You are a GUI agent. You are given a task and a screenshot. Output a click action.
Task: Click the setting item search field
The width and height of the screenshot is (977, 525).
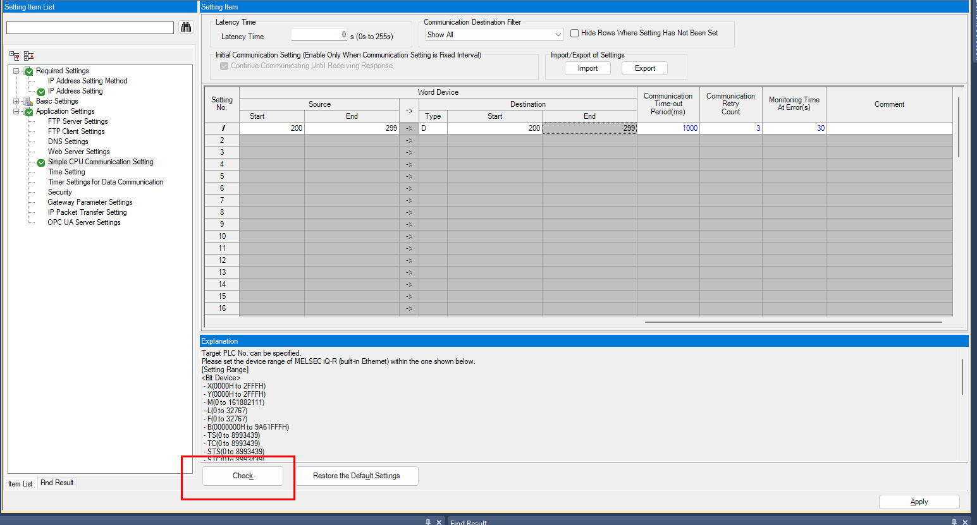pyautogui.click(x=90, y=28)
